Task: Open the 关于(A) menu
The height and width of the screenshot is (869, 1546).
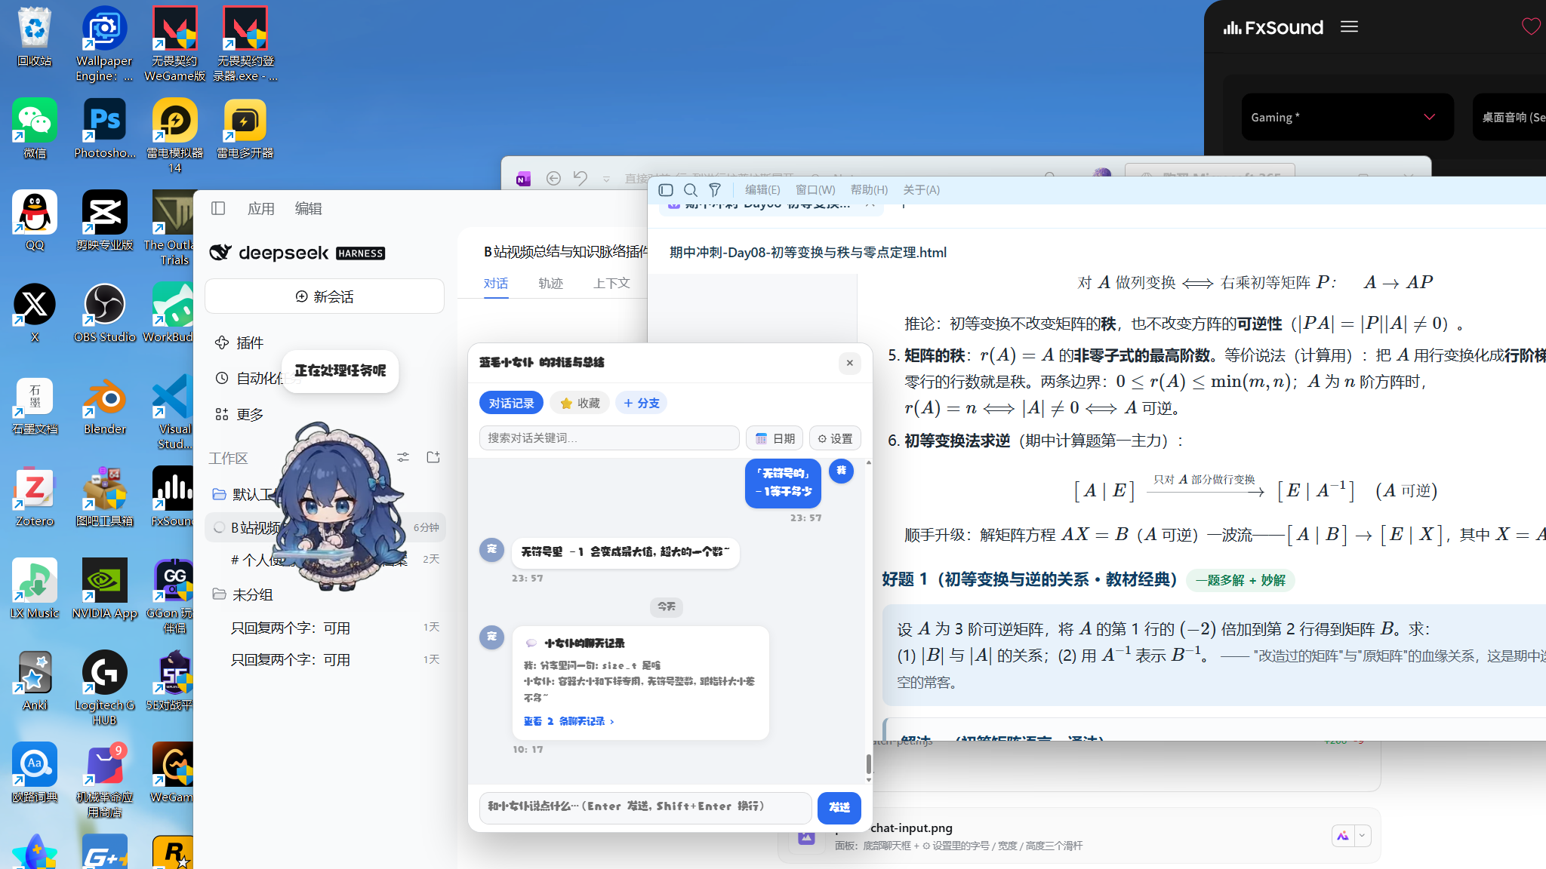Action: [921, 190]
